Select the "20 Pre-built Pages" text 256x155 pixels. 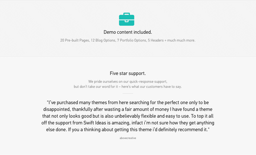74,40
